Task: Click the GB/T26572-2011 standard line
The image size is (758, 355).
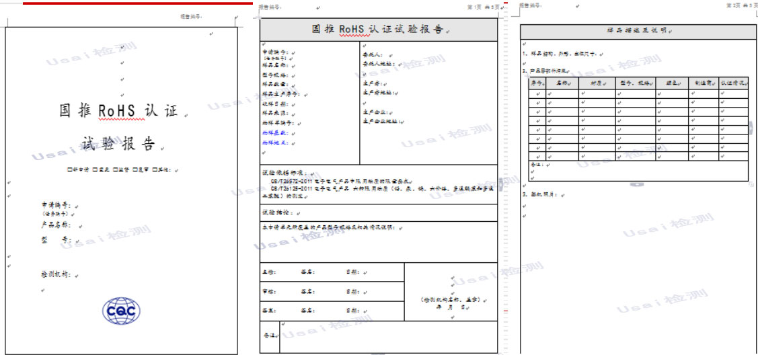Action: pyautogui.click(x=341, y=181)
